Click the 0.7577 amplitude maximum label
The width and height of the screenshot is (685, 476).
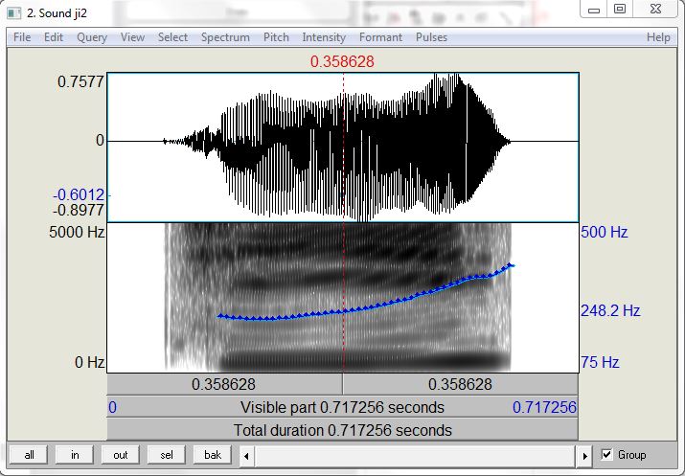coord(80,81)
